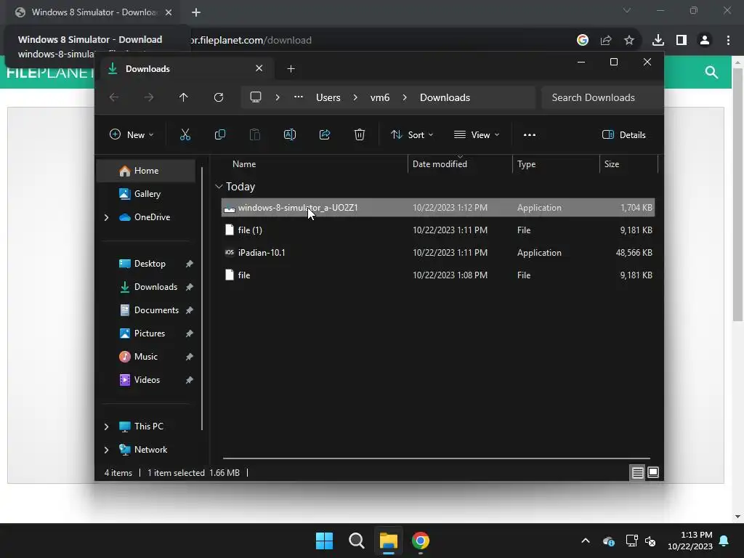Image resolution: width=744 pixels, height=558 pixels.
Task: Click the Users breadcrumb segment
Action: (x=328, y=97)
